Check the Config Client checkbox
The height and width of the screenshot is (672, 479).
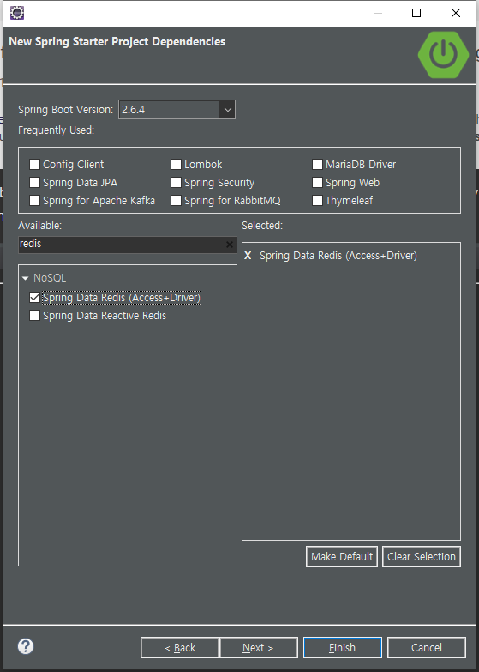(34, 165)
